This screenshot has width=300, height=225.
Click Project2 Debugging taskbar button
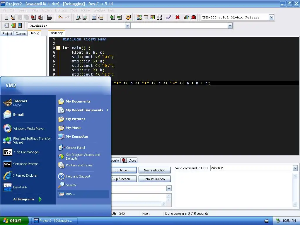(x=54, y=221)
